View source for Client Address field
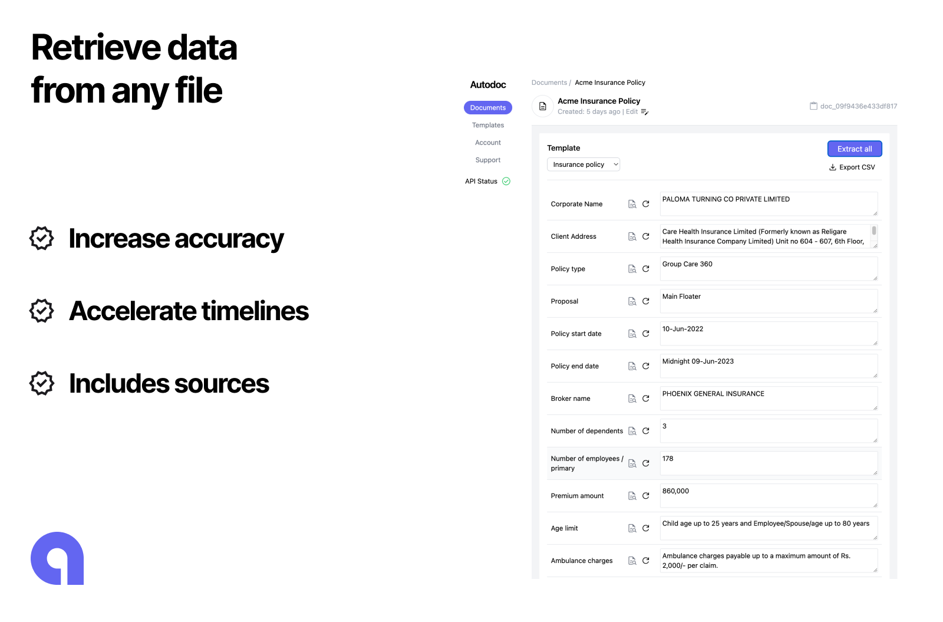 point(632,236)
